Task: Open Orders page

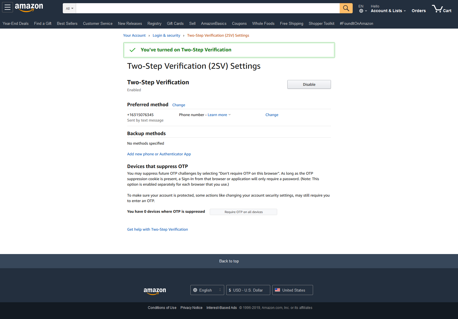Action: click(419, 11)
